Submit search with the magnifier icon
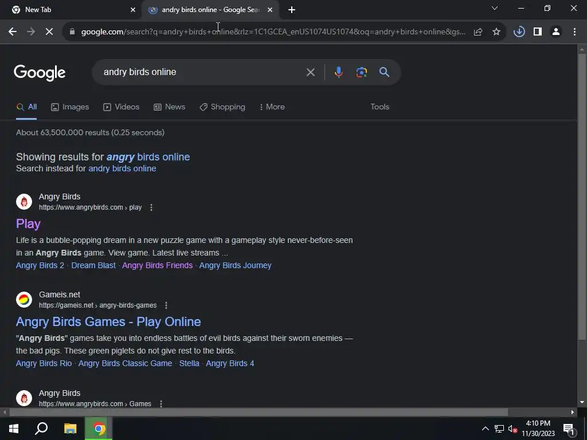Screen dimensions: 587x440 click(x=385, y=72)
